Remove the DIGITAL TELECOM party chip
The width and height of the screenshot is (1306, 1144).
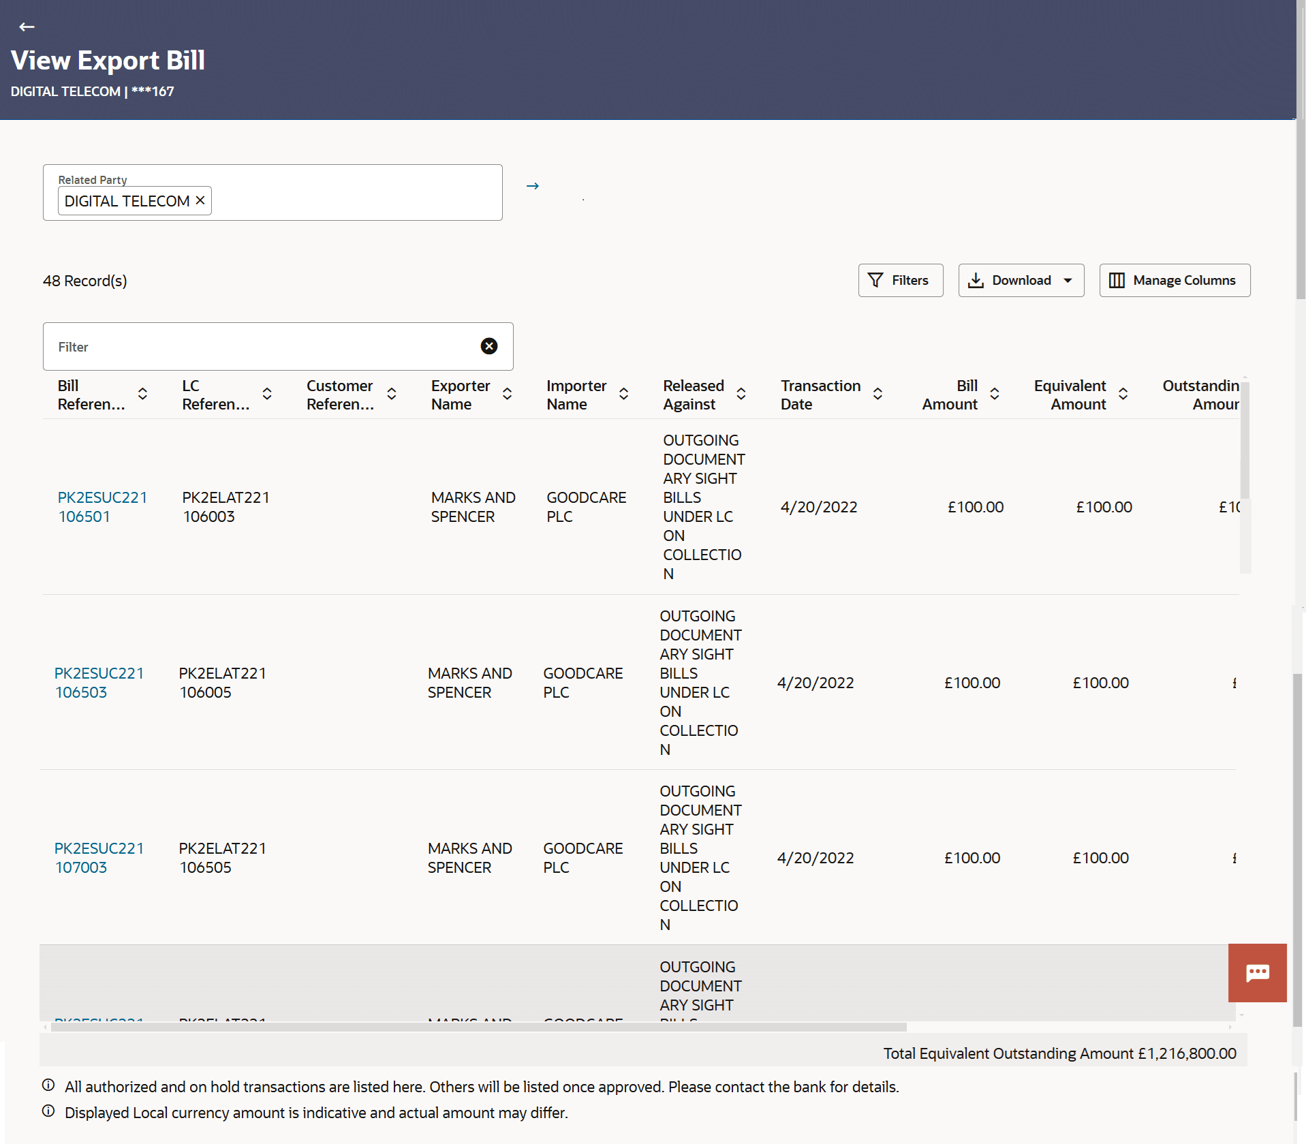point(200,200)
